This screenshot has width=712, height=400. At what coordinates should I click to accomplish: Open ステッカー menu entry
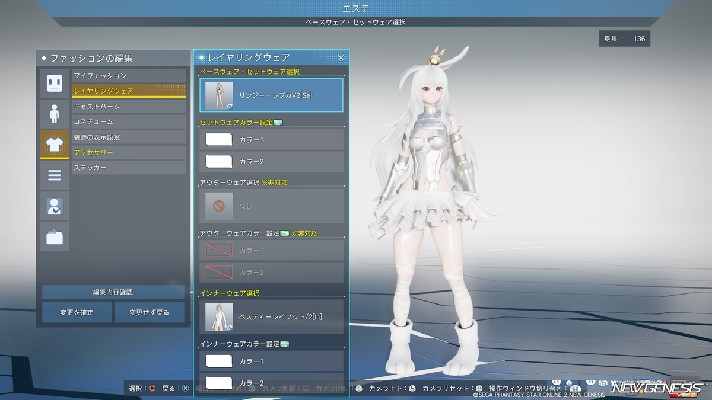pos(129,168)
